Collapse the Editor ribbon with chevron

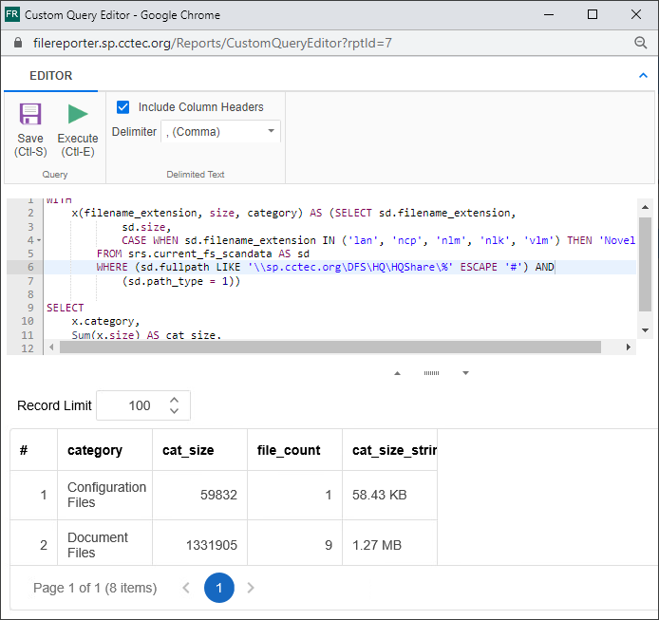click(642, 75)
